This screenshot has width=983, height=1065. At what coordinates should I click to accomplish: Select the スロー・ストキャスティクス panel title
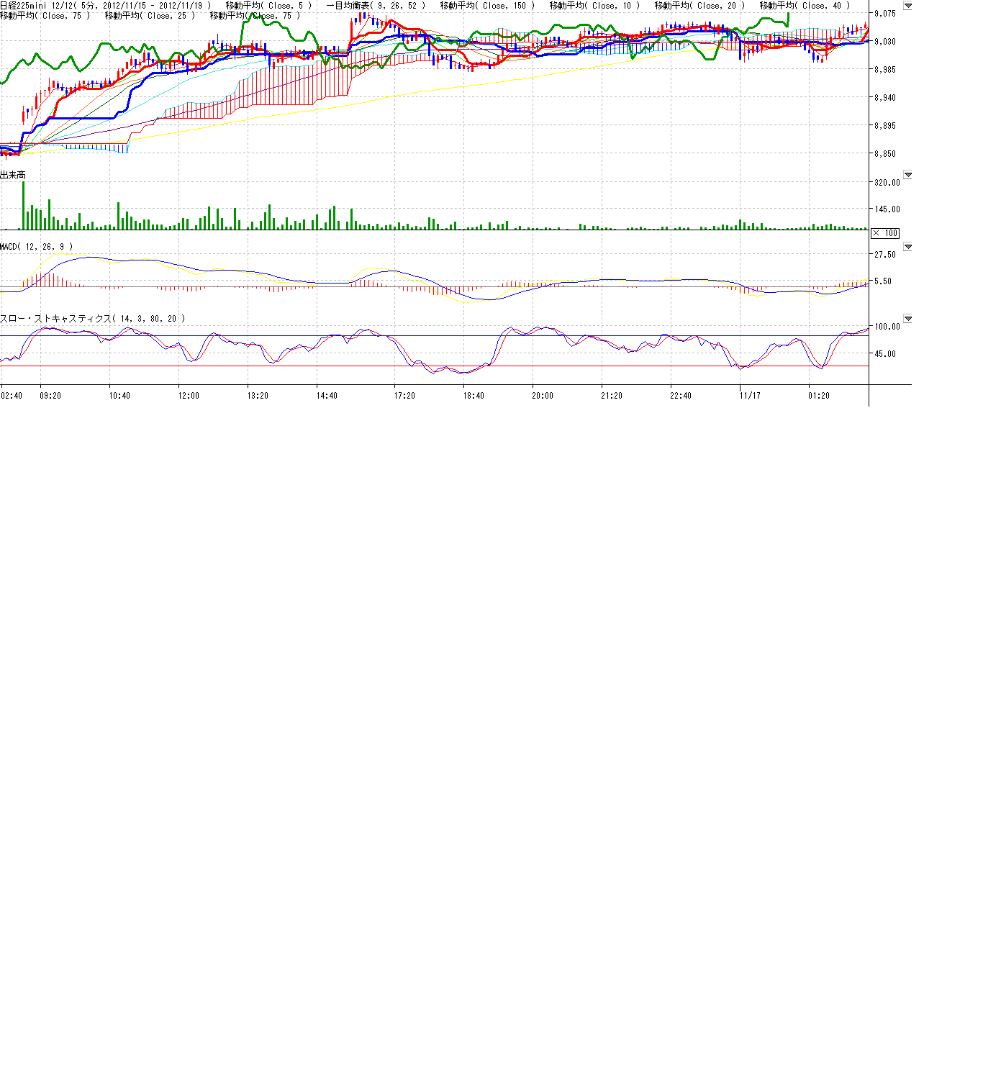[92, 319]
